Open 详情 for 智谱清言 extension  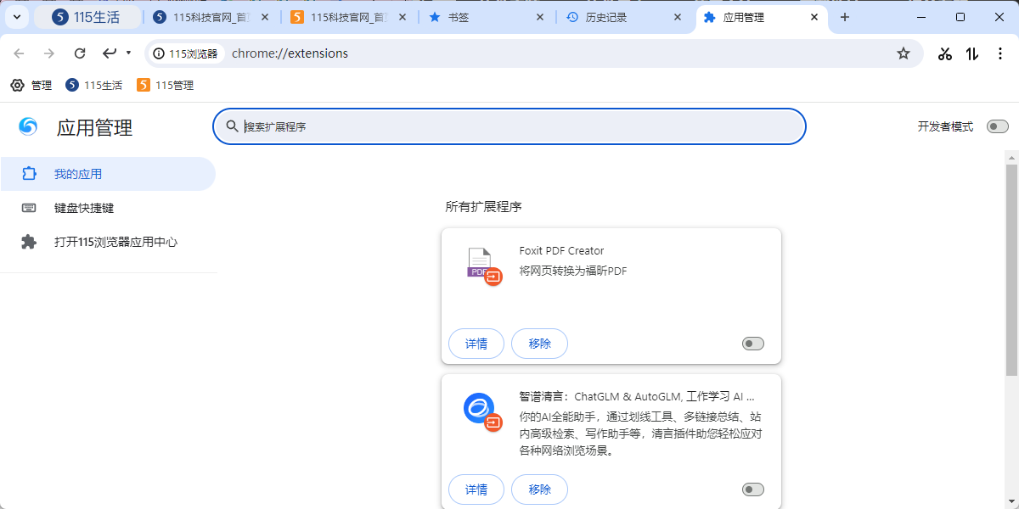tap(476, 489)
